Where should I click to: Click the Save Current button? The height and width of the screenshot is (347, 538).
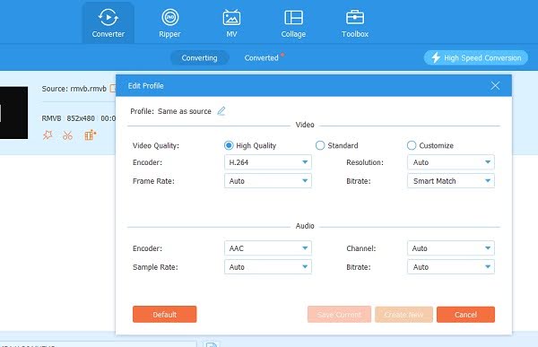tap(339, 315)
